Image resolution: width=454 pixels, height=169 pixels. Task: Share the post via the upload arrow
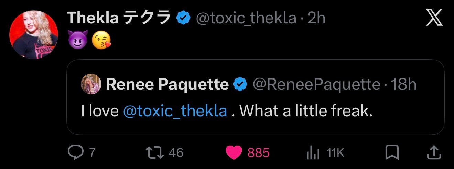tap(434, 152)
